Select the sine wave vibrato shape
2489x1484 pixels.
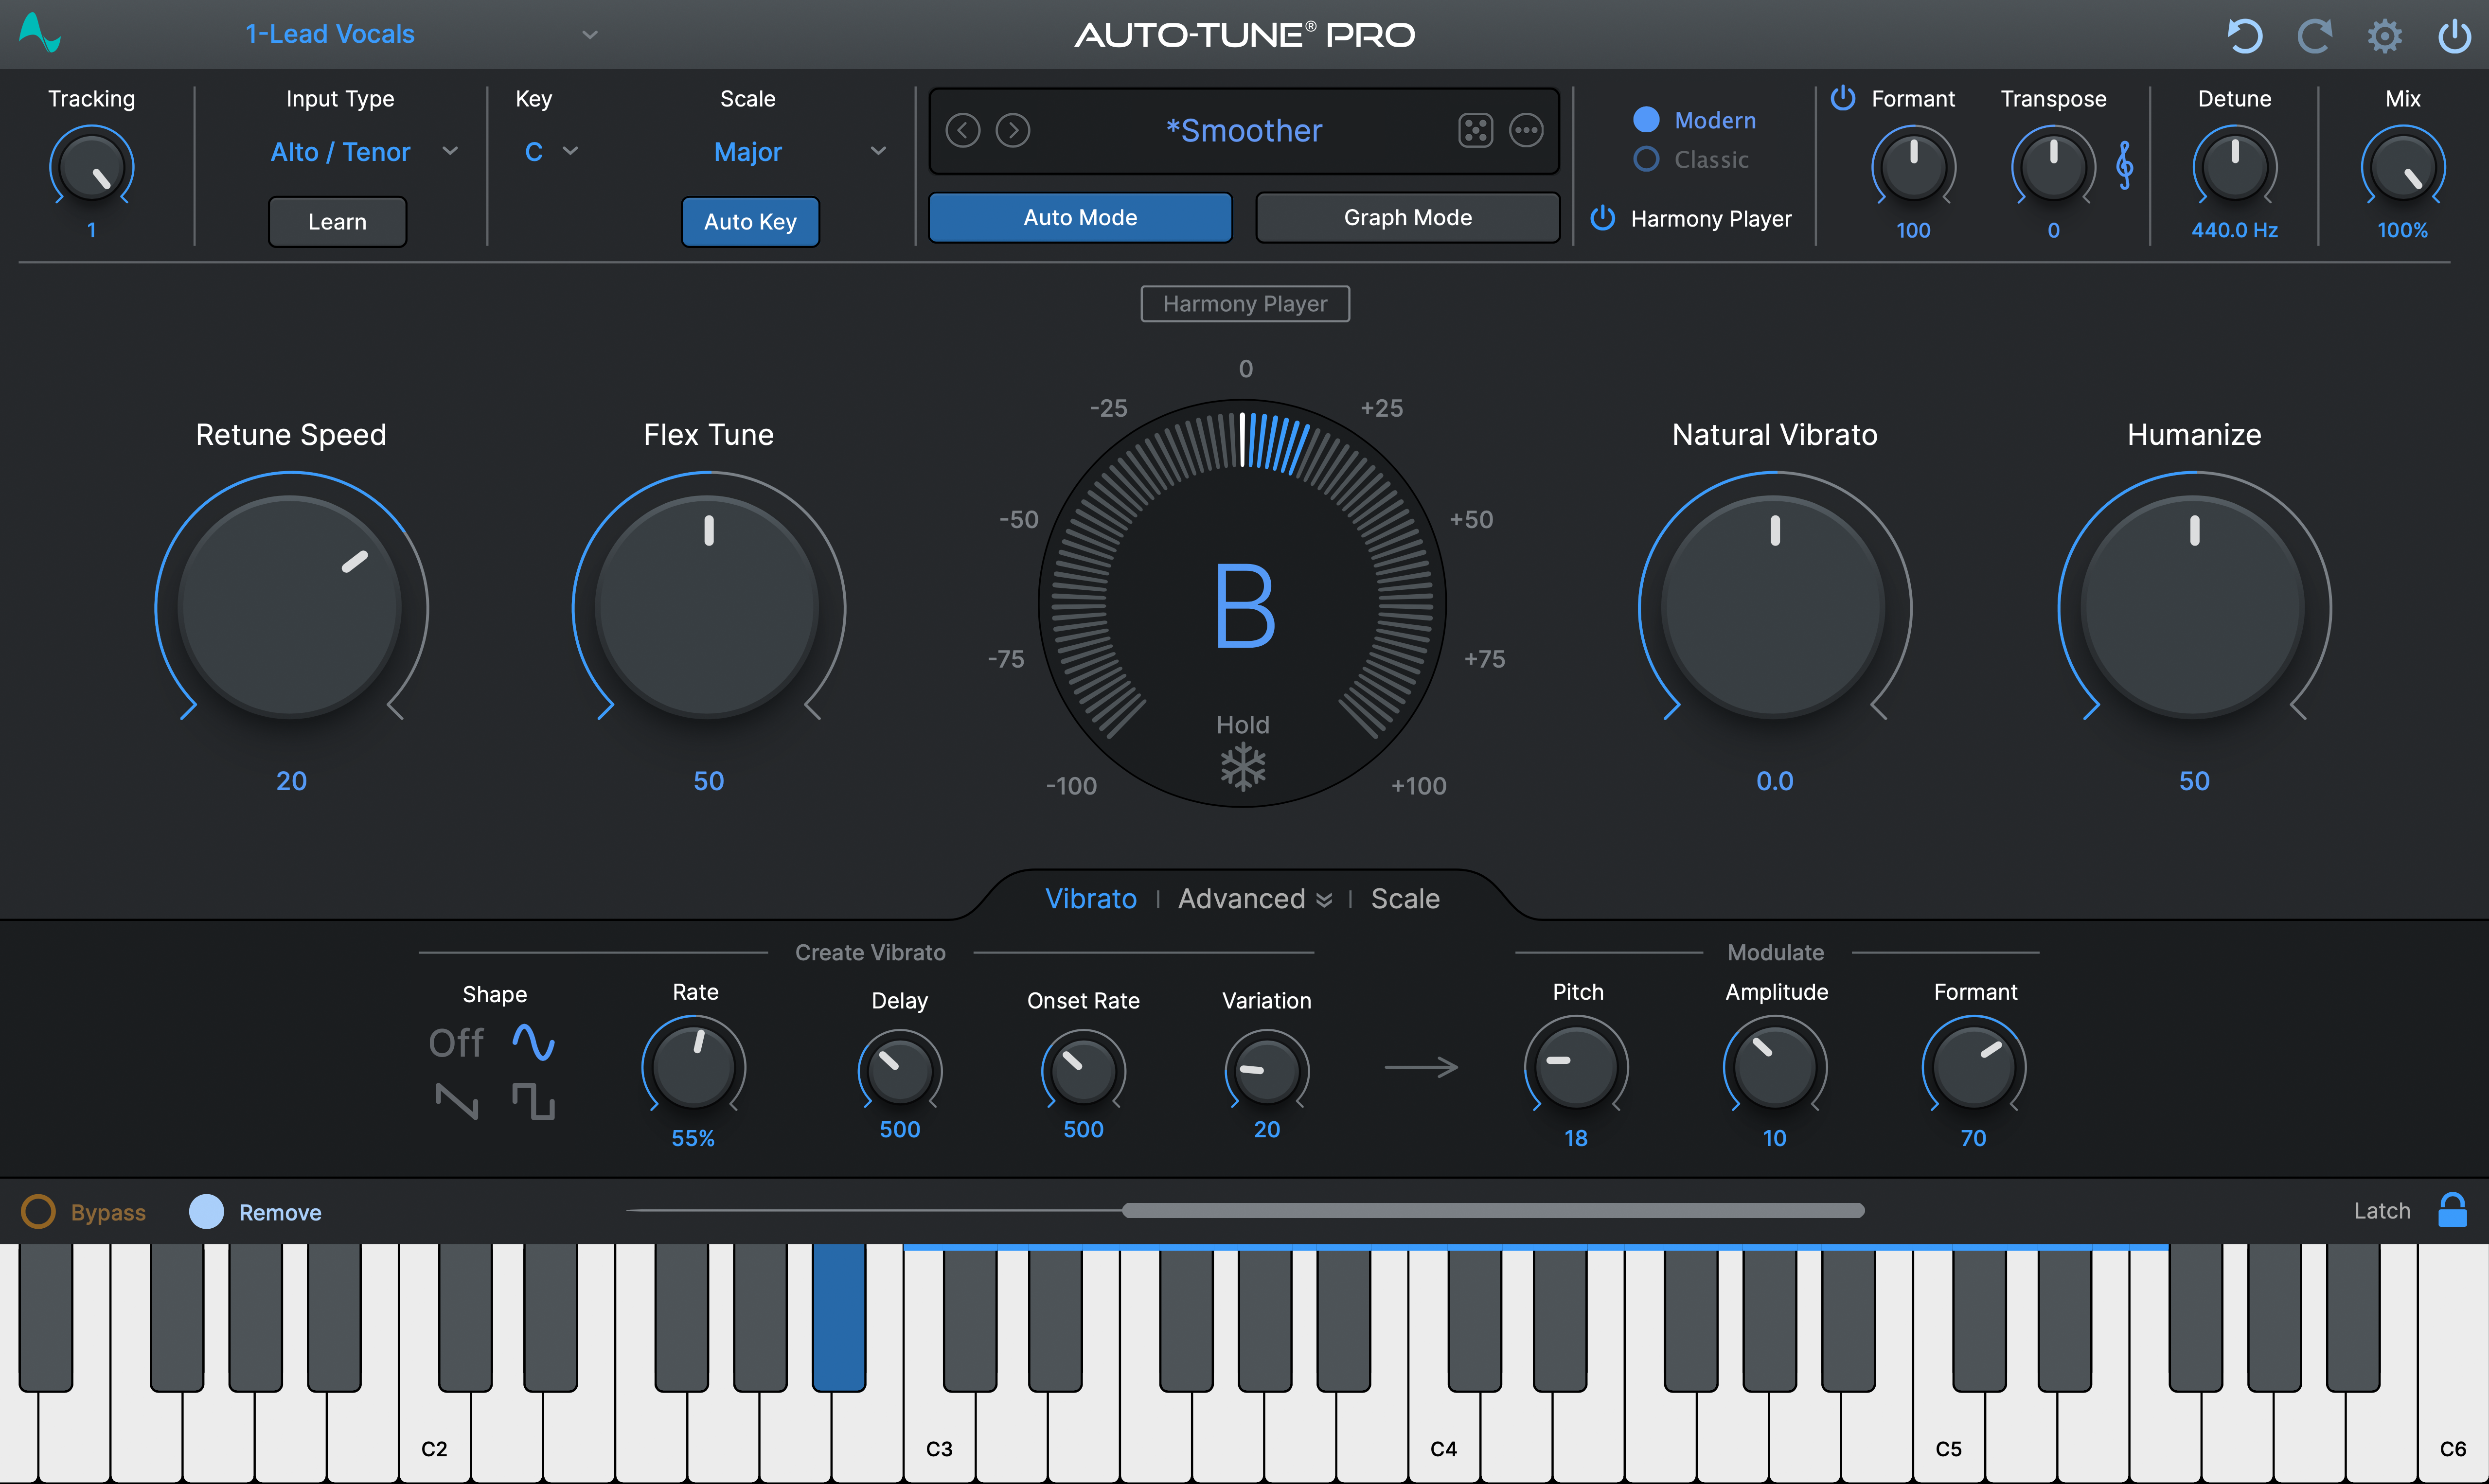(x=533, y=1042)
